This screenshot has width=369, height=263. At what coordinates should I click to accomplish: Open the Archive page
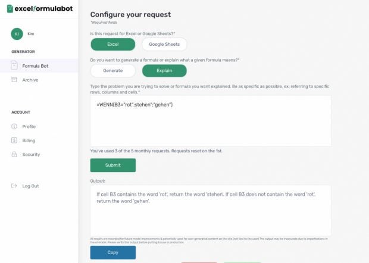pos(30,80)
